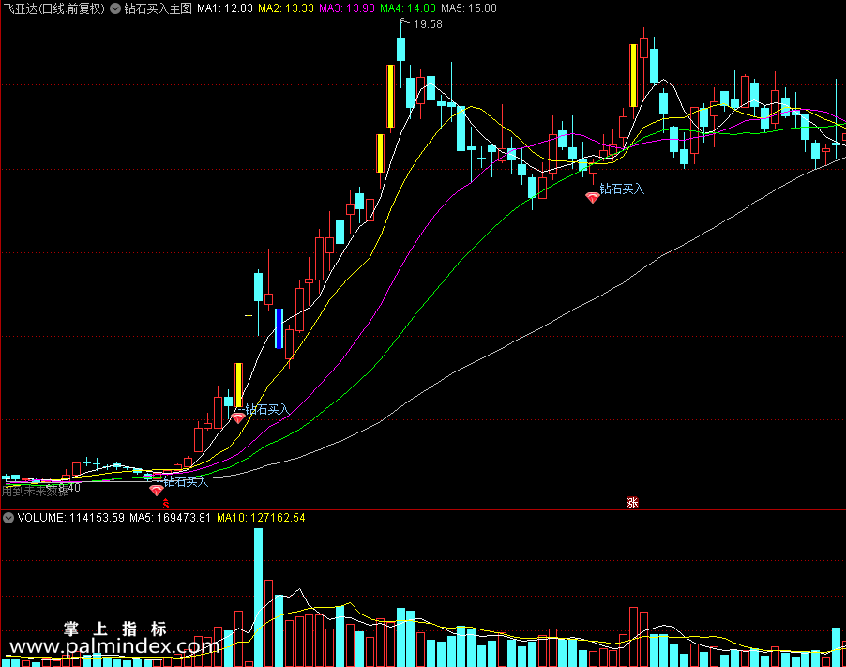Click the red 张 marker icon
846x667 pixels.
(x=632, y=503)
